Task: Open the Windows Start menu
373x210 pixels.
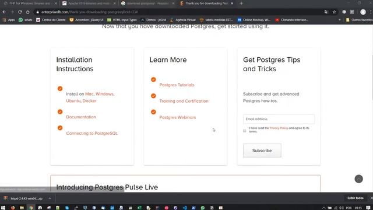Action: point(3,208)
